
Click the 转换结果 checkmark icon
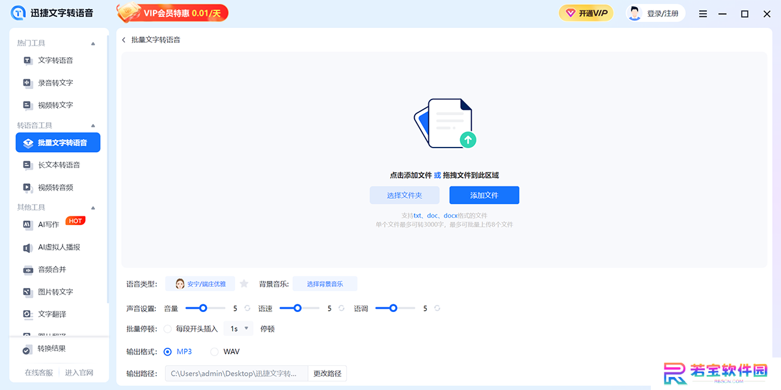coord(27,350)
